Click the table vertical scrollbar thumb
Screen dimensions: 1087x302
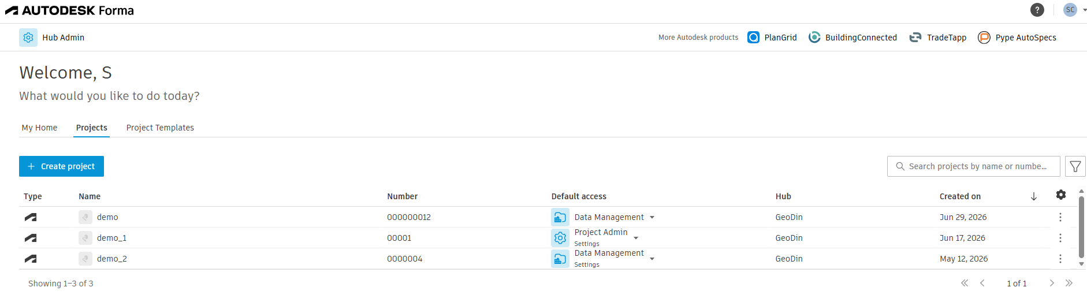tap(1082, 226)
